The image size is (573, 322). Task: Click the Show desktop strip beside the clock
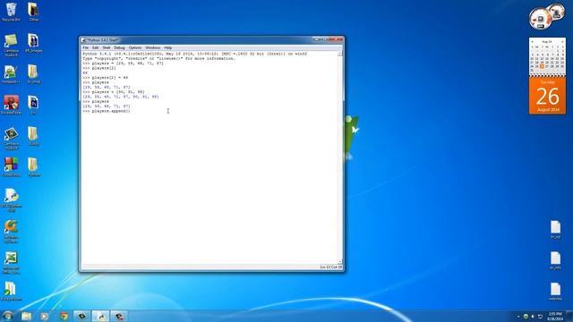(x=569, y=316)
